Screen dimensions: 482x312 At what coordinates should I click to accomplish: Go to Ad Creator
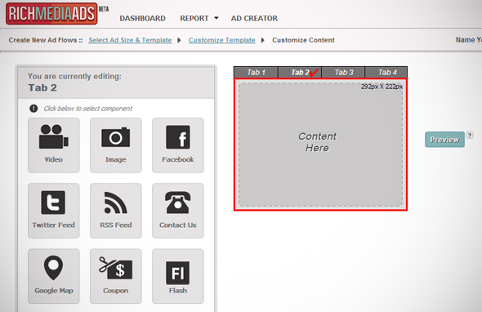254,19
